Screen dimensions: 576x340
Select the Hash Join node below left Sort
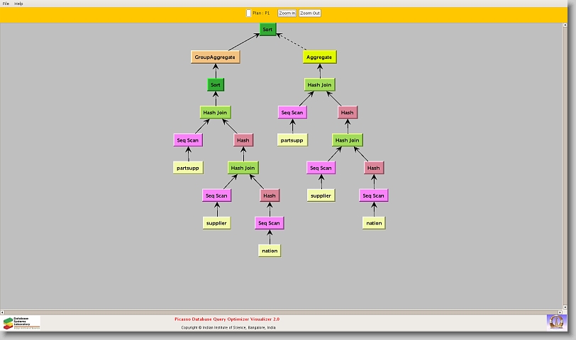pos(216,113)
